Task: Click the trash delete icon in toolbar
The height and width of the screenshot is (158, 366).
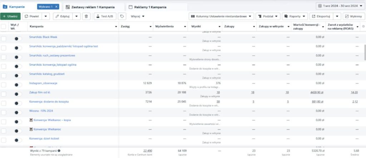Action: click(x=86, y=16)
